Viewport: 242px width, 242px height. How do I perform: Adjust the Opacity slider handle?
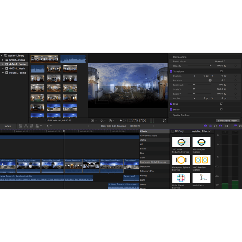(x=211, y=66)
